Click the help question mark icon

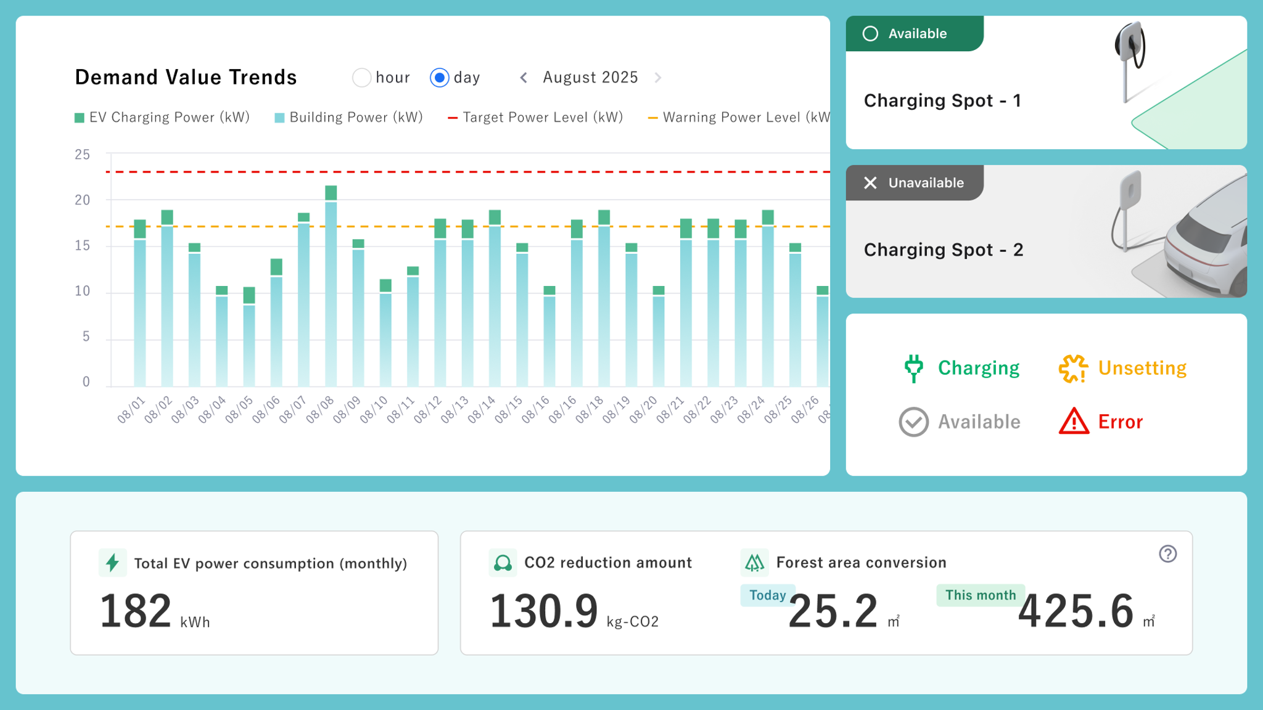coord(1167,554)
